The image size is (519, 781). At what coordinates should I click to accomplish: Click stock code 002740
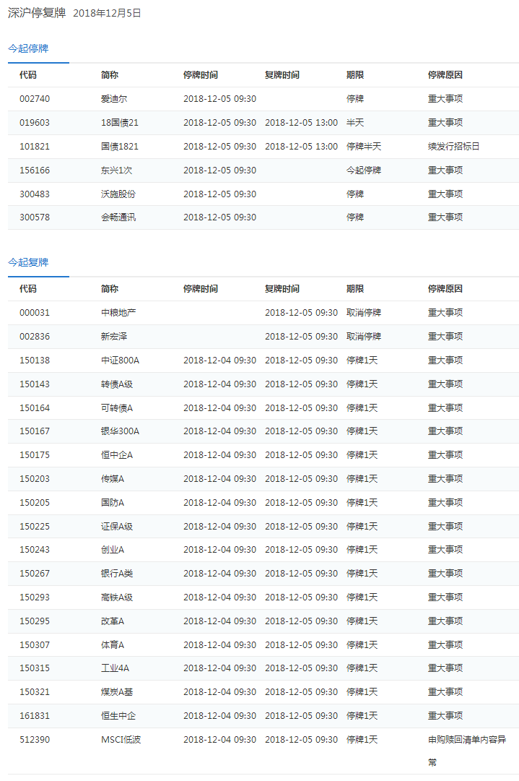35,99
